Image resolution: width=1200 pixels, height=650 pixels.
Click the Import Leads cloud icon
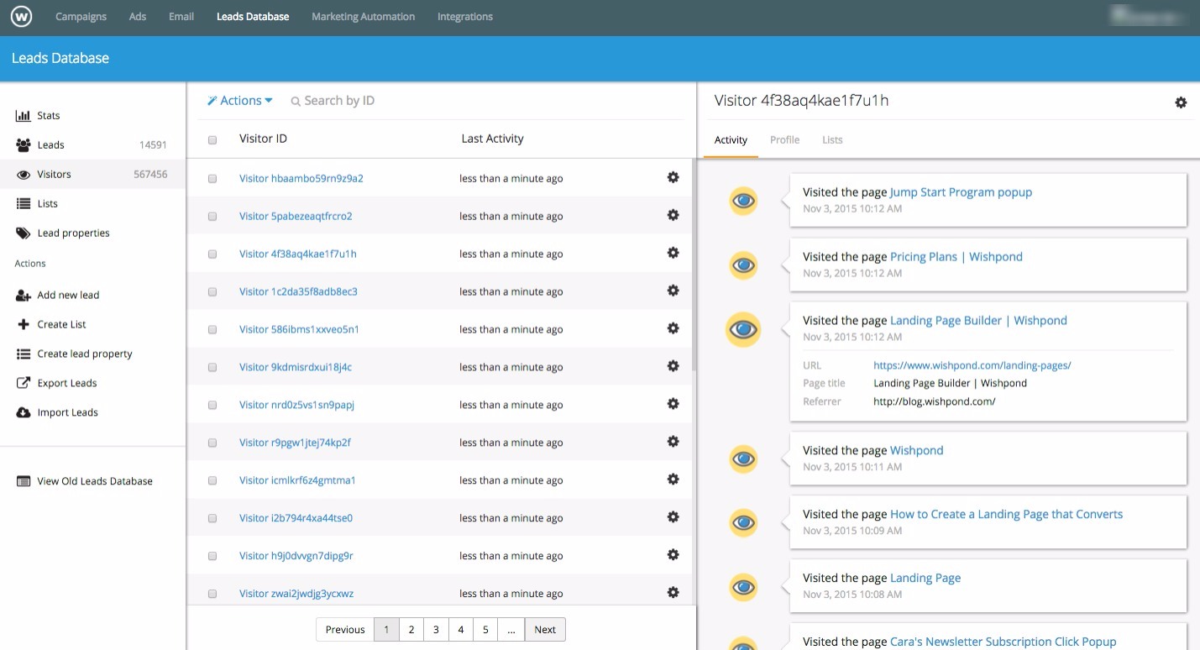tap(24, 413)
